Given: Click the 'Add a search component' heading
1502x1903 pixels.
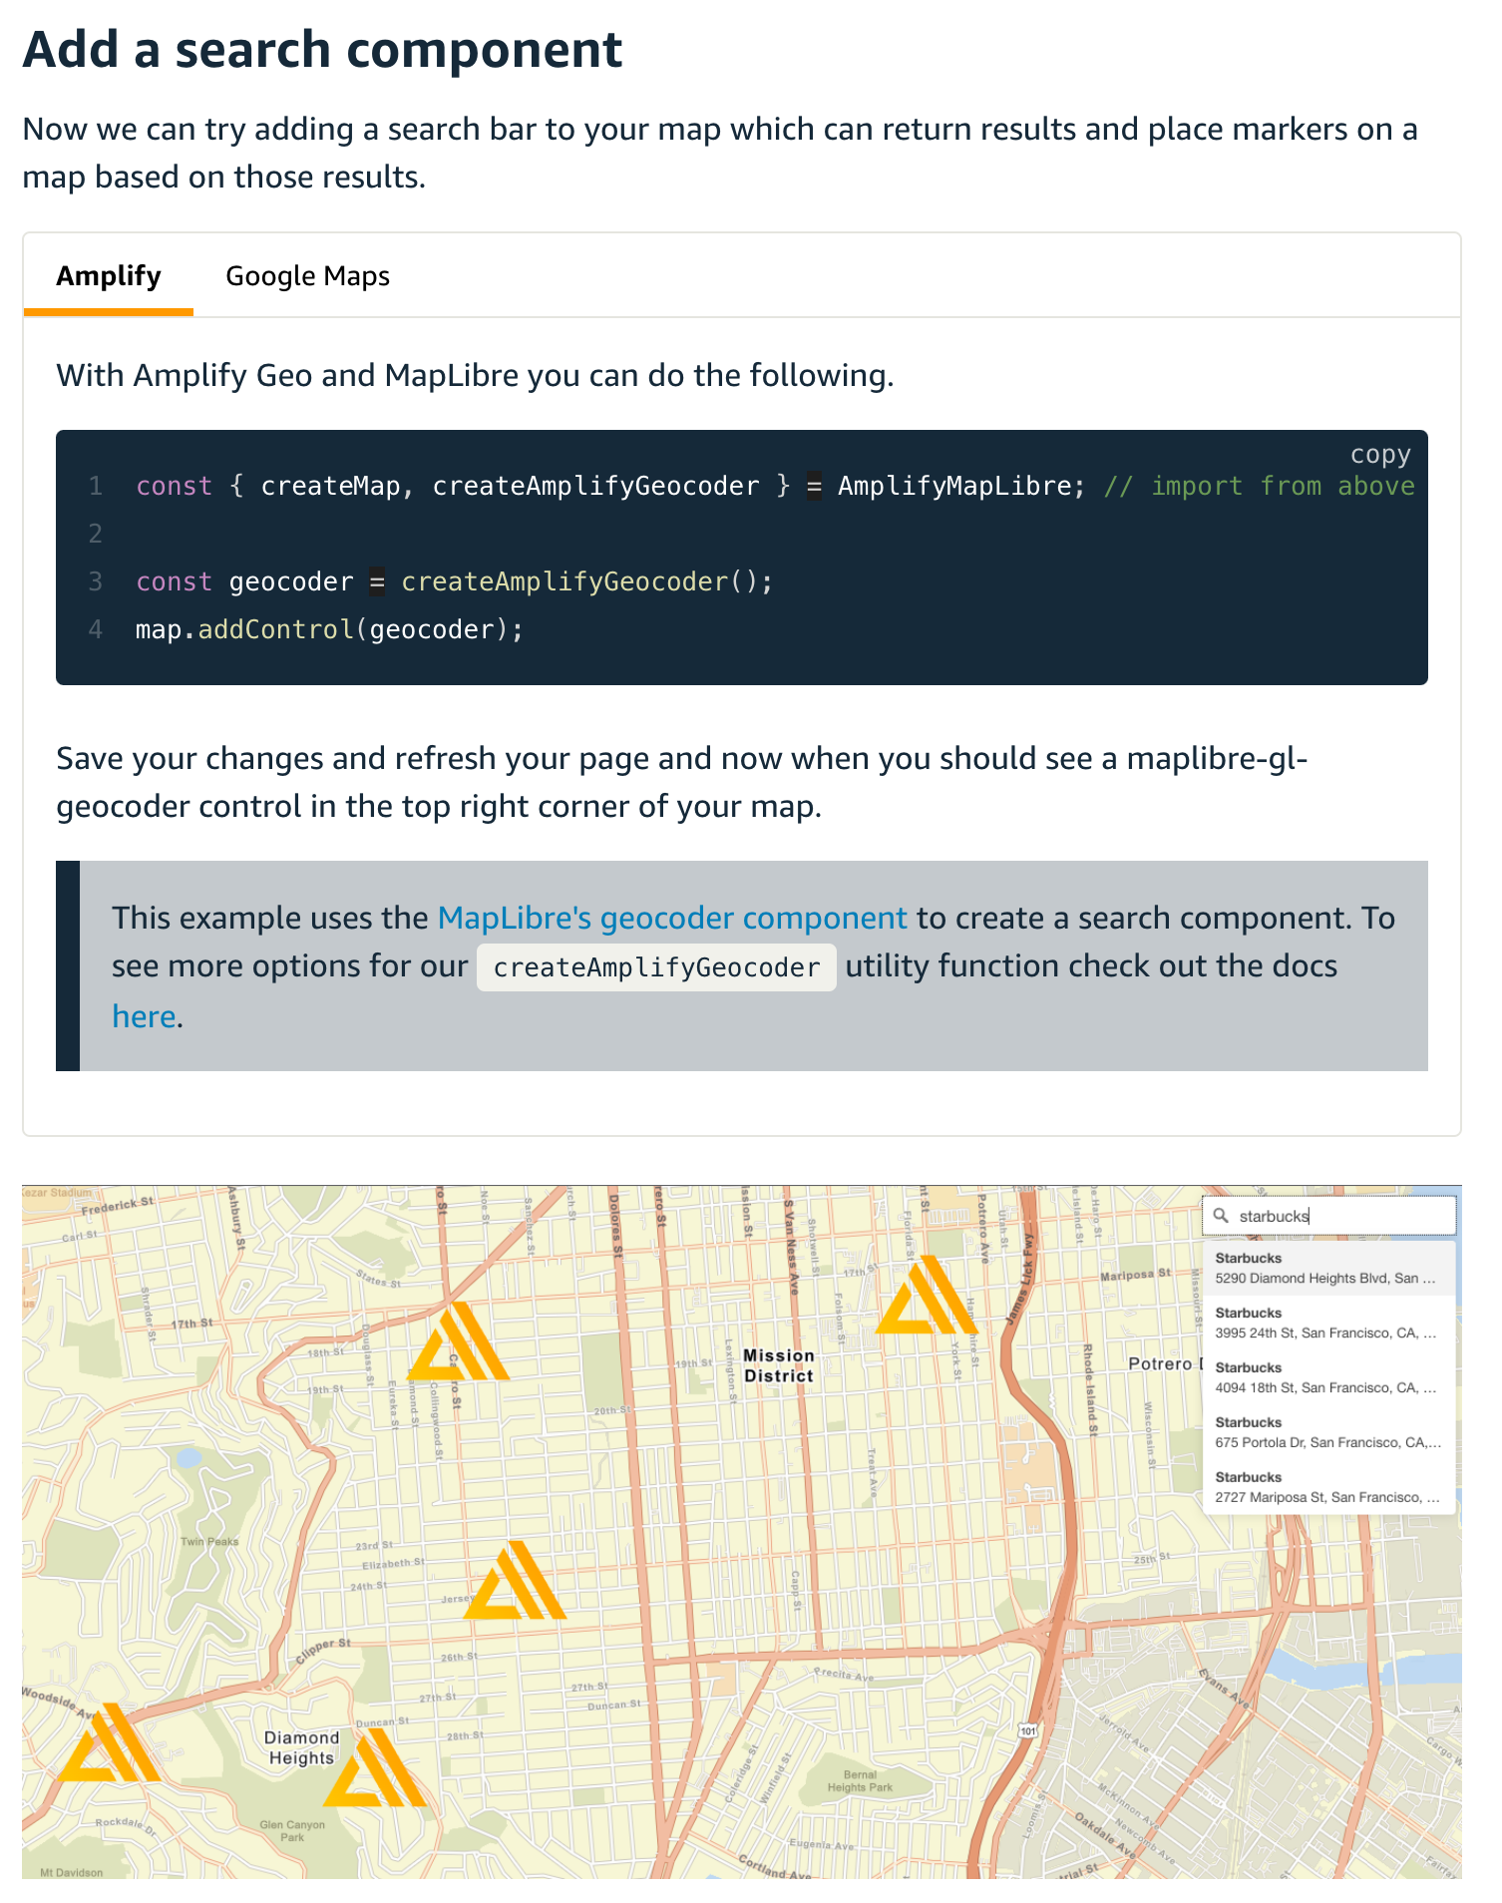Looking at the screenshot, I should tap(322, 49).
